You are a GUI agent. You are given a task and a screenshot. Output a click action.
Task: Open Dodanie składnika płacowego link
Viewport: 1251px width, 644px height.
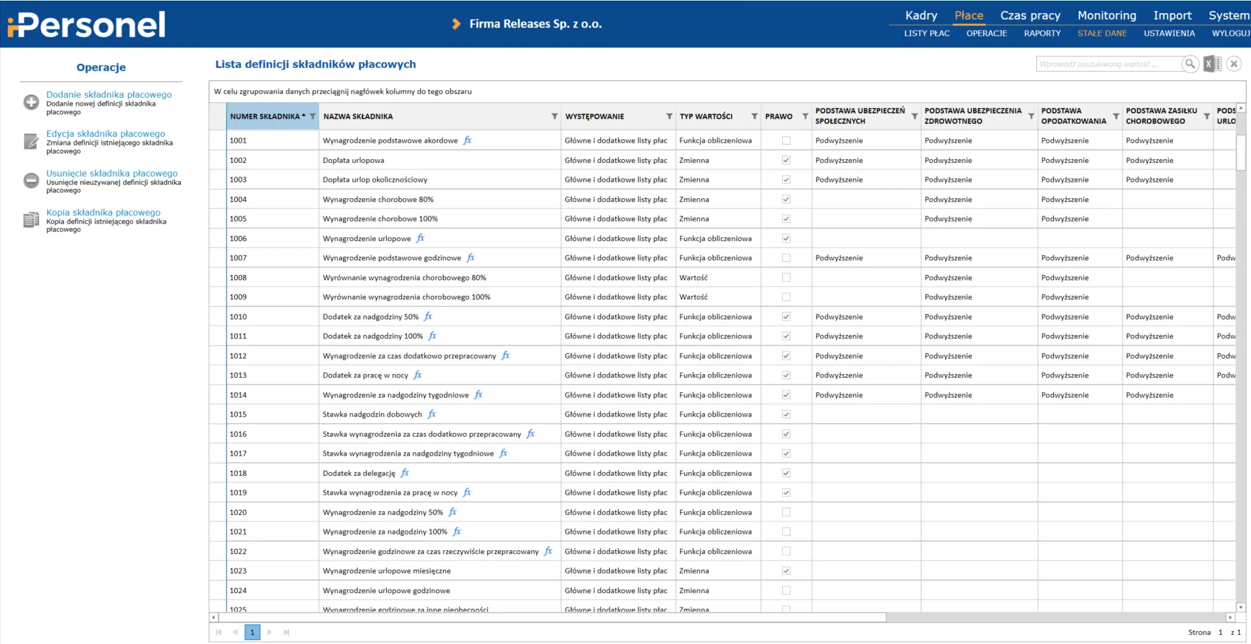pyautogui.click(x=109, y=95)
